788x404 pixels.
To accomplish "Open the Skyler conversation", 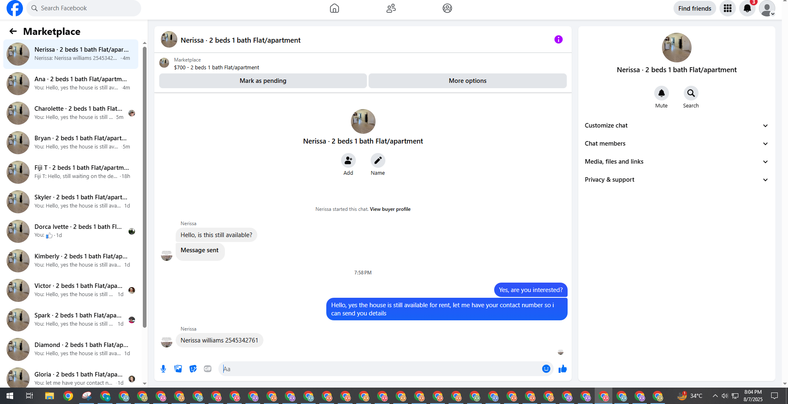I will (x=71, y=201).
